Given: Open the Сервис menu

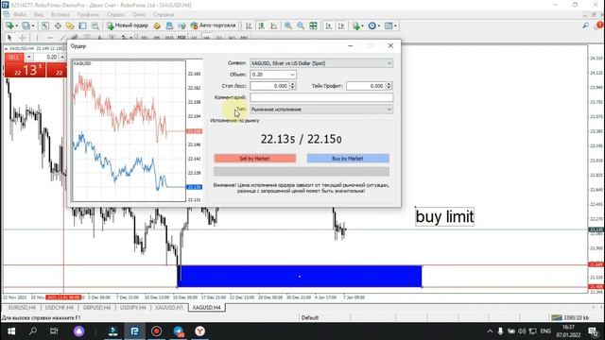Looking at the screenshot, I should click(x=115, y=14).
